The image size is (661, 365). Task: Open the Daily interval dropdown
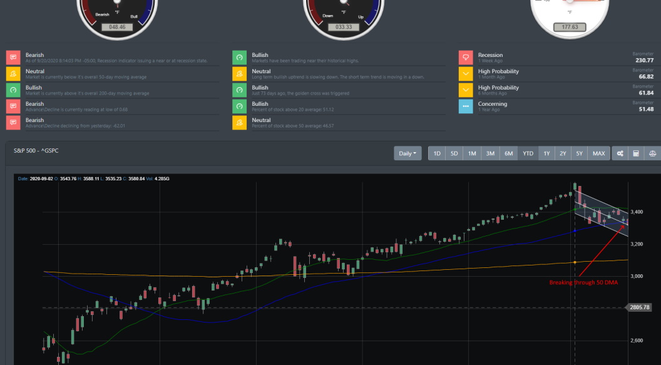coord(407,153)
